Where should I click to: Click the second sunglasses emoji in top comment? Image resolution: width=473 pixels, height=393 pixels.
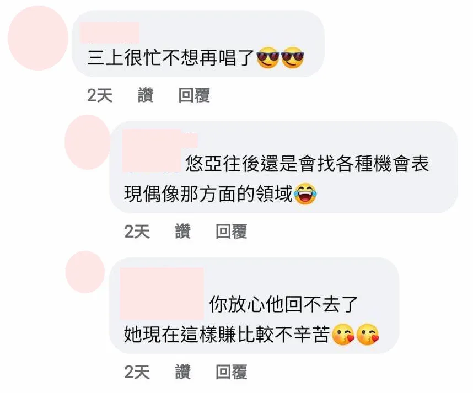[293, 57]
